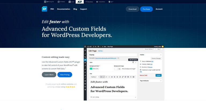Click View Page in admin bar
Viewport: 206px width, 110px height.
(110, 47)
